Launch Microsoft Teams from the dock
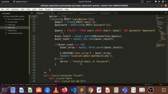The width and height of the screenshot is (168, 94). coord(125,90)
